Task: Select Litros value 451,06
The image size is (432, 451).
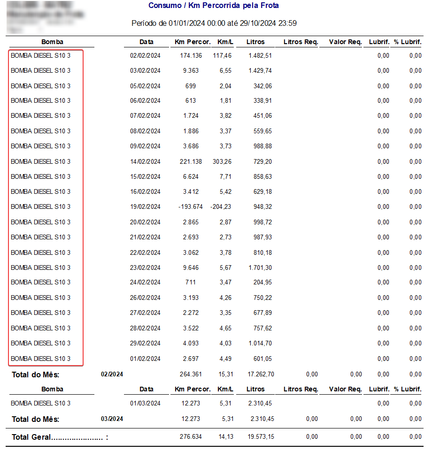Action: point(262,115)
